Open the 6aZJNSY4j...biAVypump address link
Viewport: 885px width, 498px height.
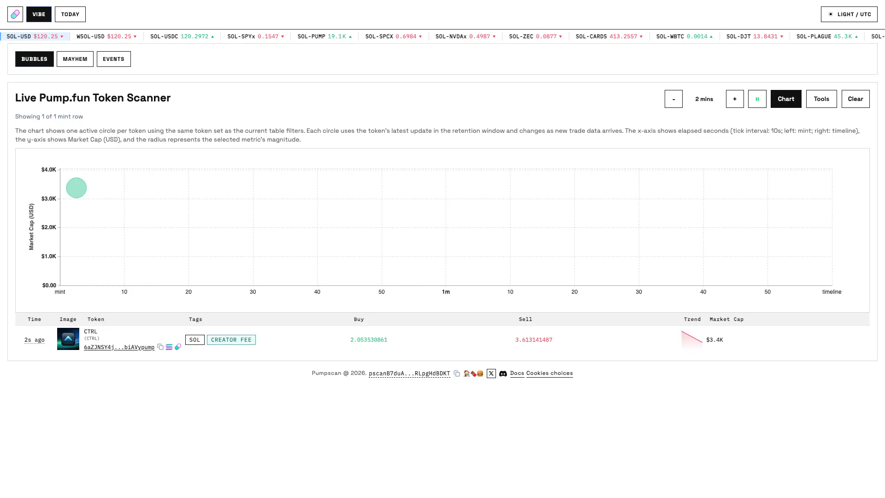[x=119, y=347]
